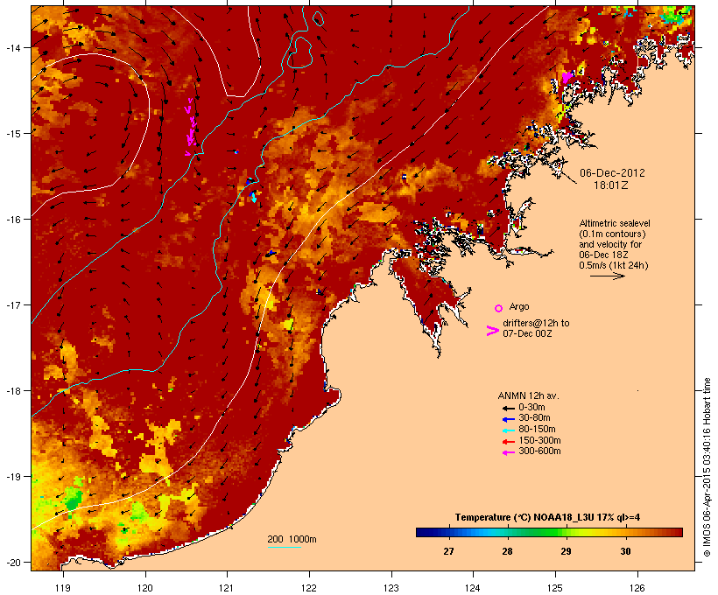The image size is (718, 595).
Task: Click the magenta Argo circle symbol in legend
Action: [499, 308]
